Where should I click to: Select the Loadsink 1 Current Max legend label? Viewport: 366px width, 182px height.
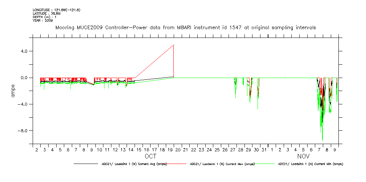[222, 164]
